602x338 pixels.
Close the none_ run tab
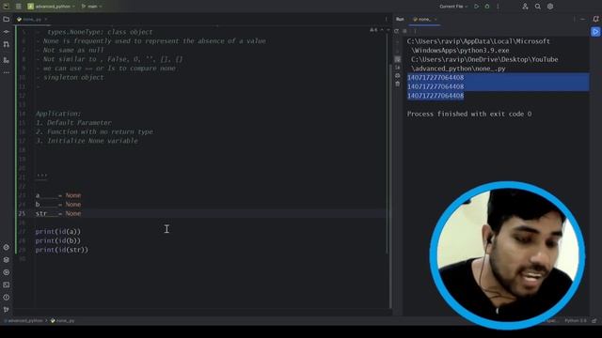pyautogui.click(x=436, y=19)
